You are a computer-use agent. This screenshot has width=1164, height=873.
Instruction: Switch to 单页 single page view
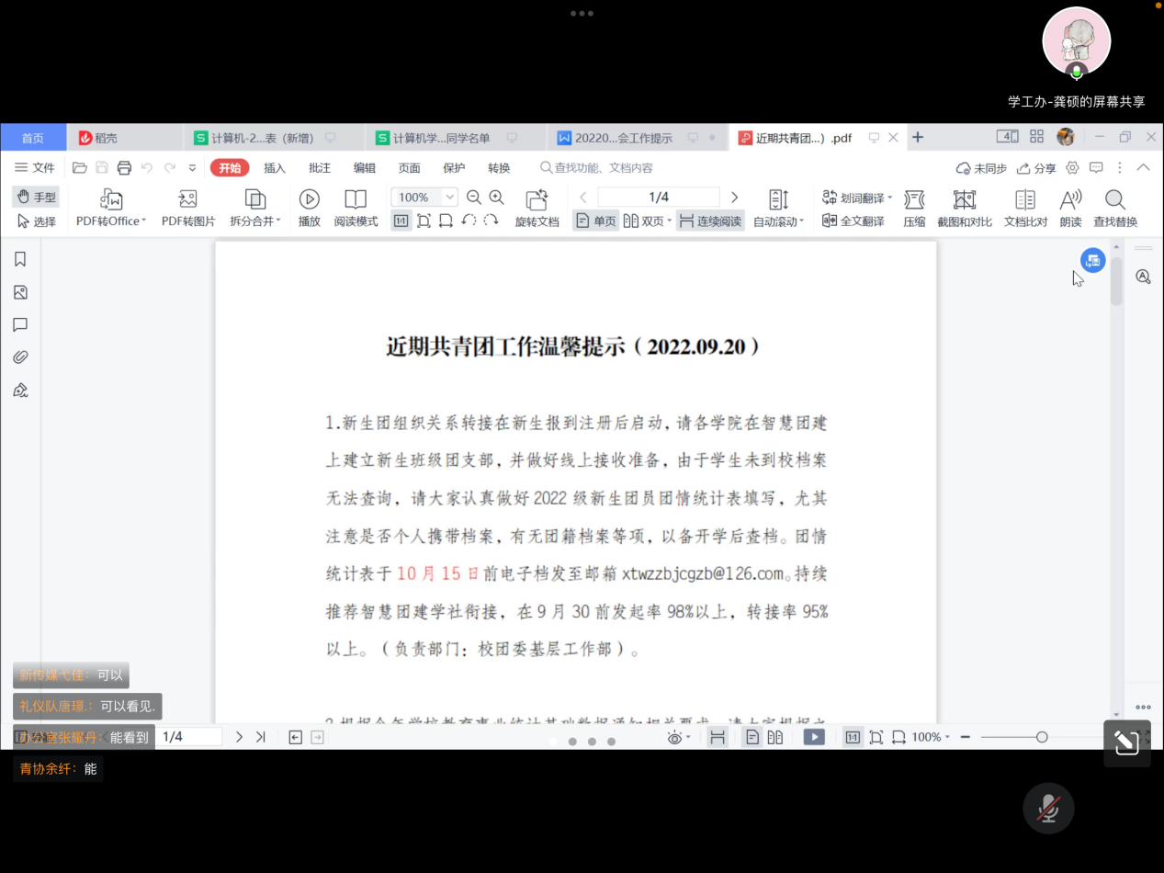click(596, 221)
